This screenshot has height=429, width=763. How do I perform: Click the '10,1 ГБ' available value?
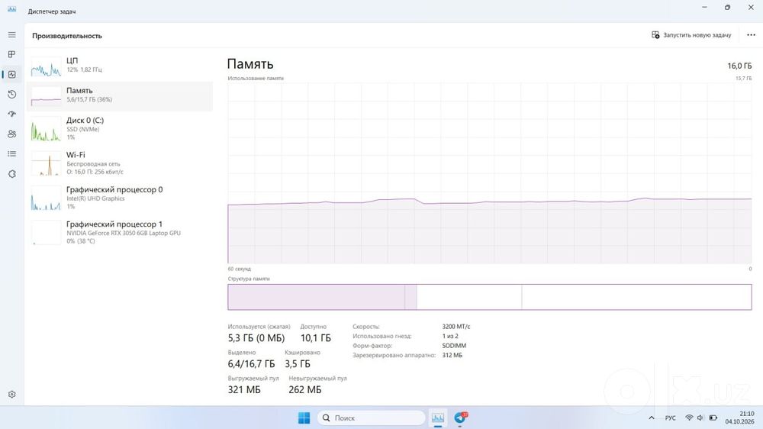(315, 338)
